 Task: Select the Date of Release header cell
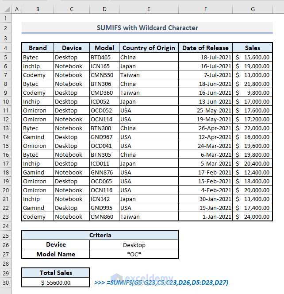pyautogui.click(x=206, y=48)
